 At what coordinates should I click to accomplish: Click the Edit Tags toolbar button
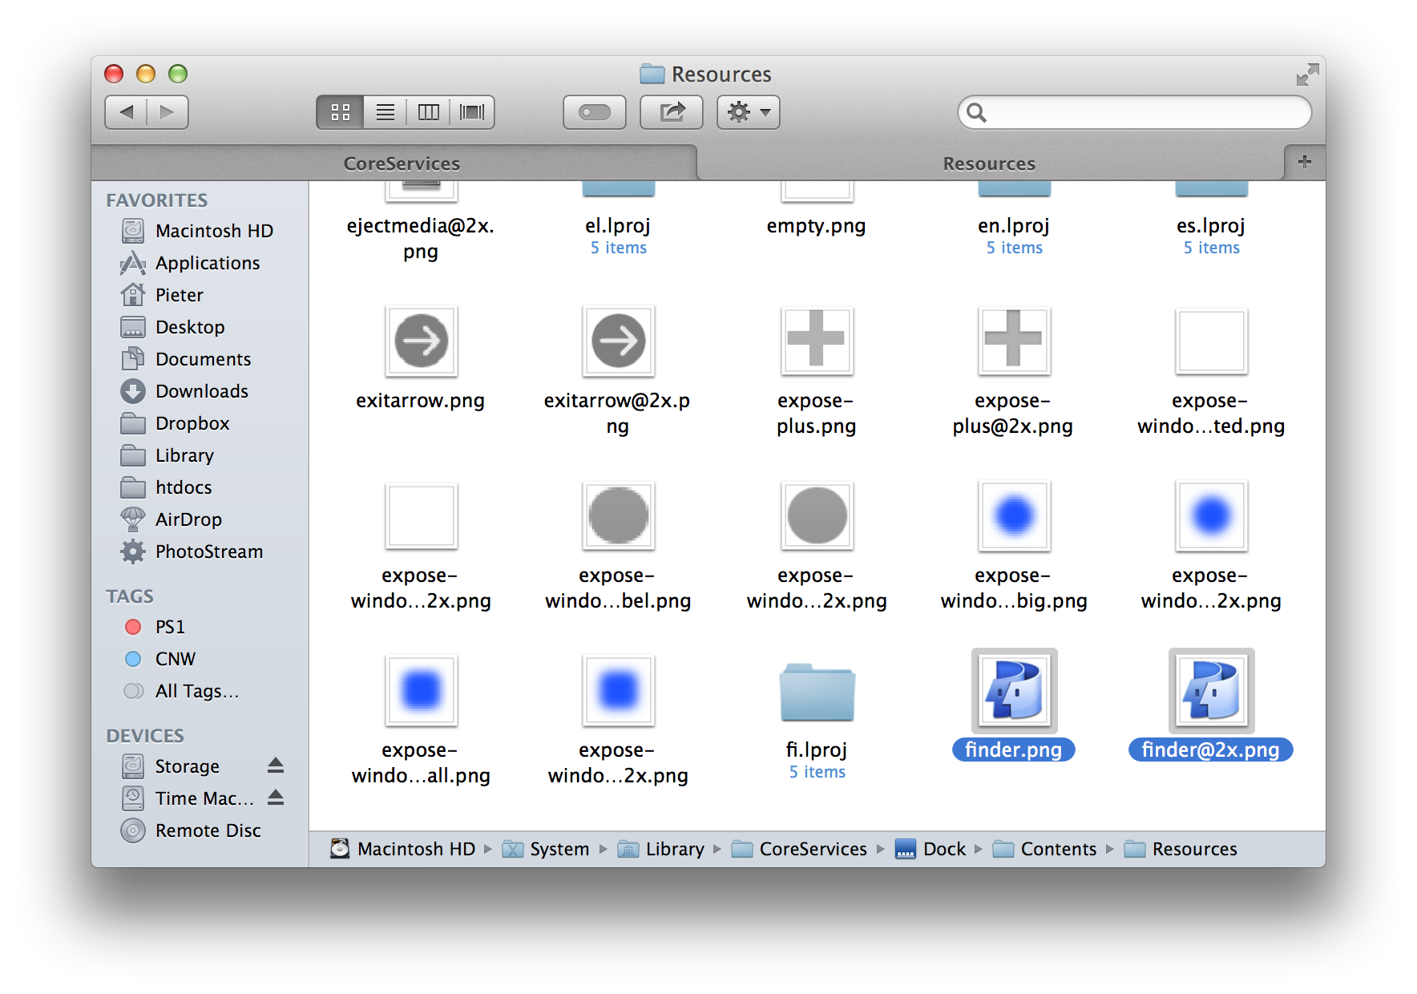tap(595, 112)
